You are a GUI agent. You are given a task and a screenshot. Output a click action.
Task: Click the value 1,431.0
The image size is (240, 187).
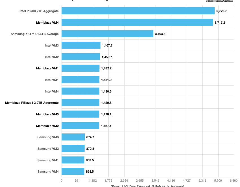pyautogui.click(x=106, y=80)
